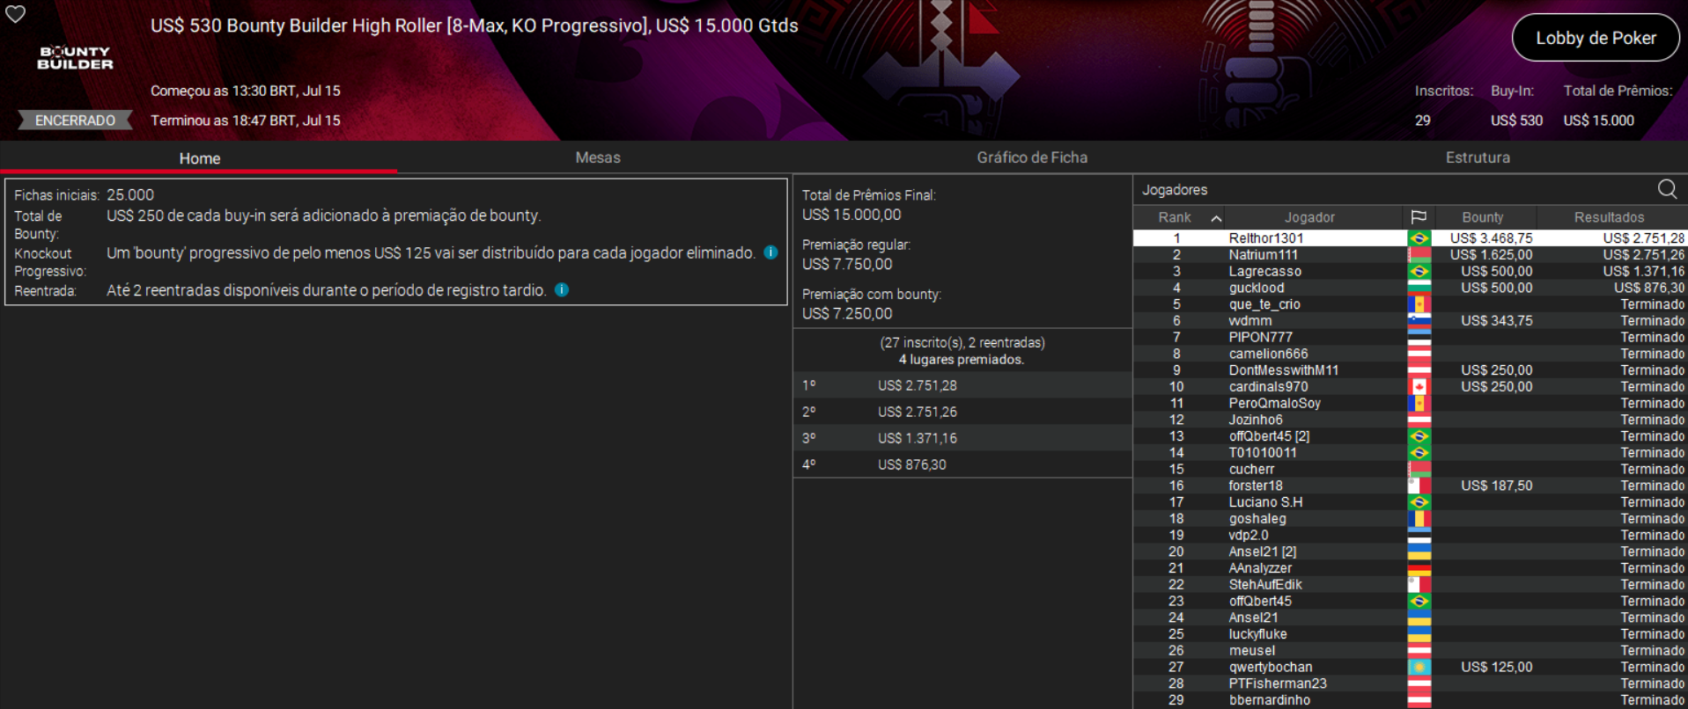Open the Gráfico de Ficha tab
This screenshot has width=1688, height=709.
(1032, 157)
